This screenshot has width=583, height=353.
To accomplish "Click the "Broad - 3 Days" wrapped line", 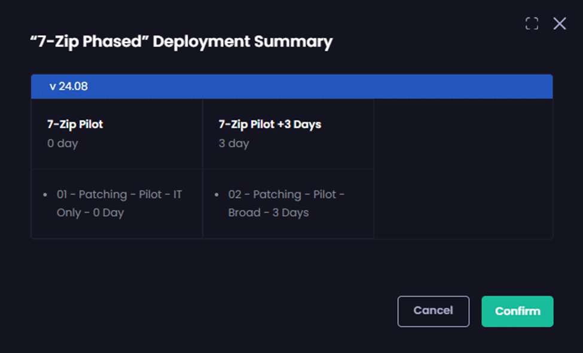I will pos(268,213).
